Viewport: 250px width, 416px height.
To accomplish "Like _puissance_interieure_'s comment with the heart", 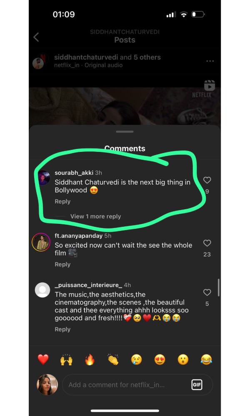I will pyautogui.click(x=207, y=292).
